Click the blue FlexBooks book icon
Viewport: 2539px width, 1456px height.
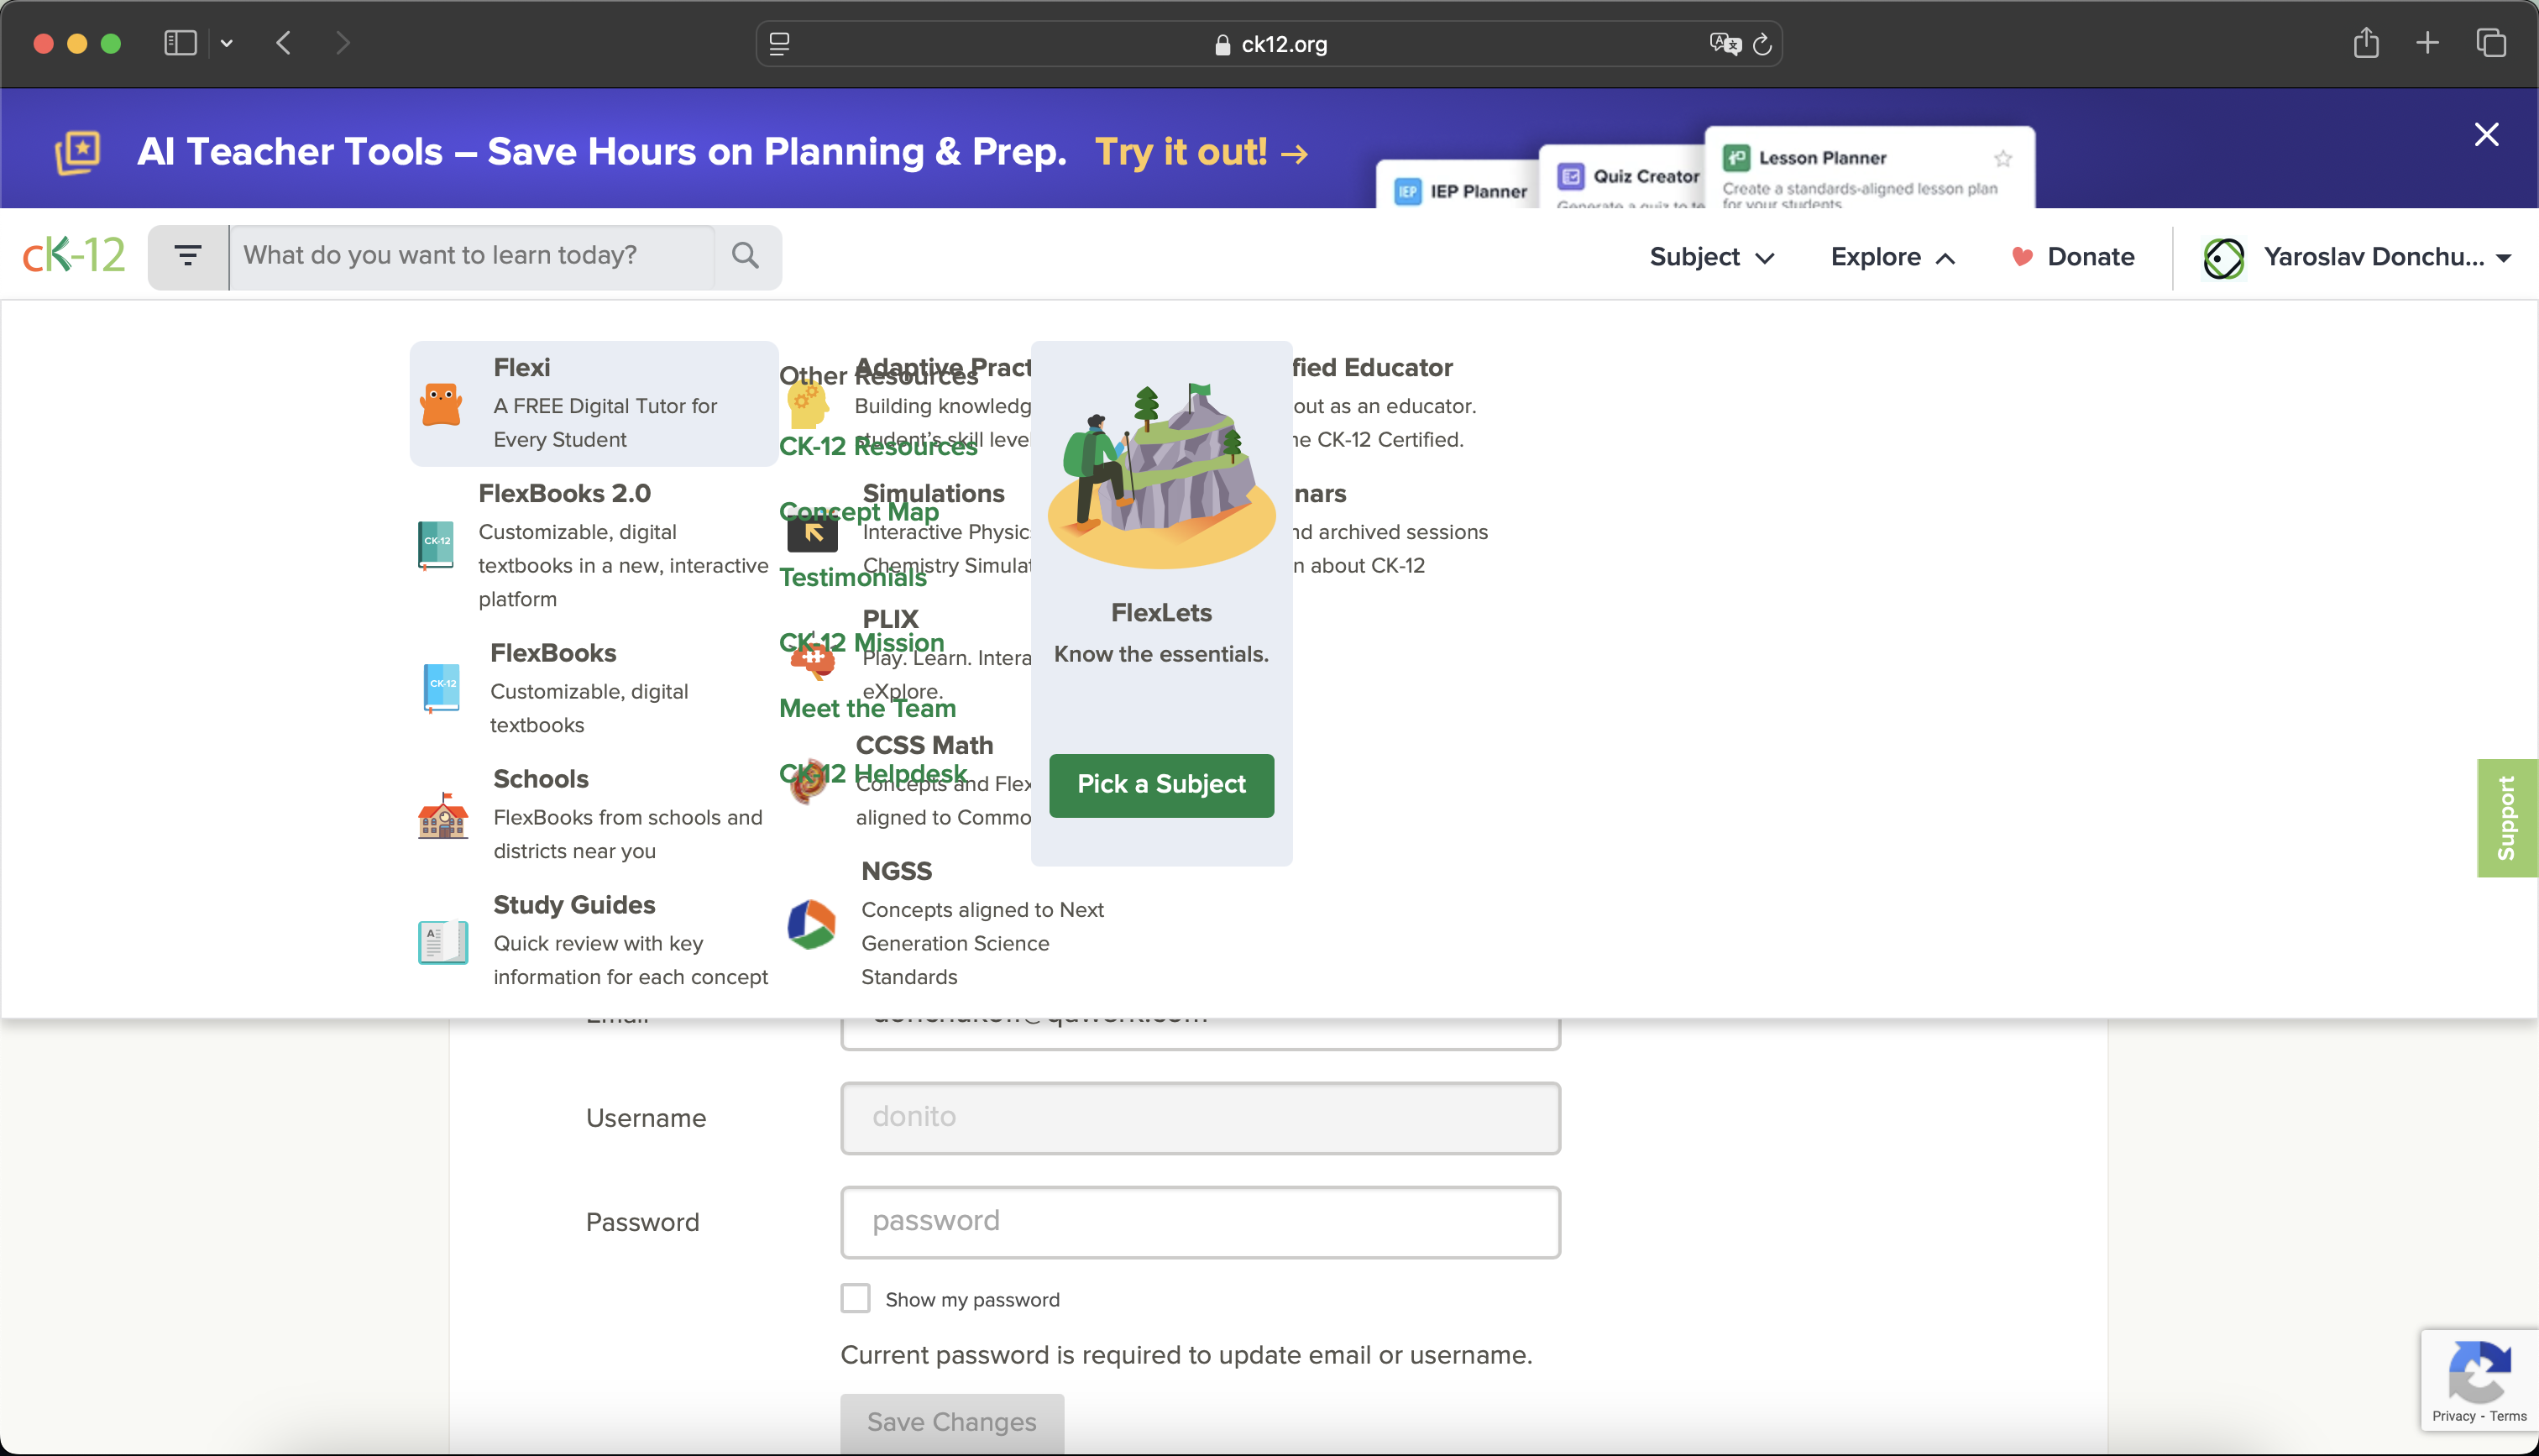pos(441,688)
